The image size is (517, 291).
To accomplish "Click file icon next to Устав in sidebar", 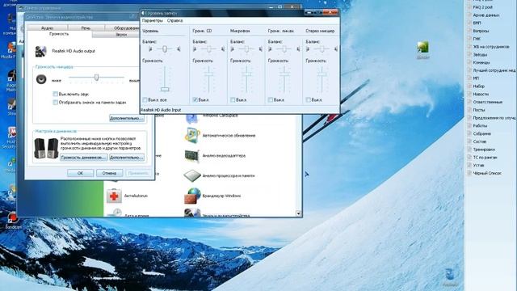I will pos(469,165).
